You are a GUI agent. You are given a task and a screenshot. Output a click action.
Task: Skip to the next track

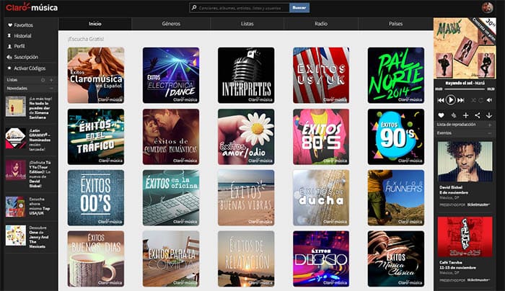click(461, 100)
